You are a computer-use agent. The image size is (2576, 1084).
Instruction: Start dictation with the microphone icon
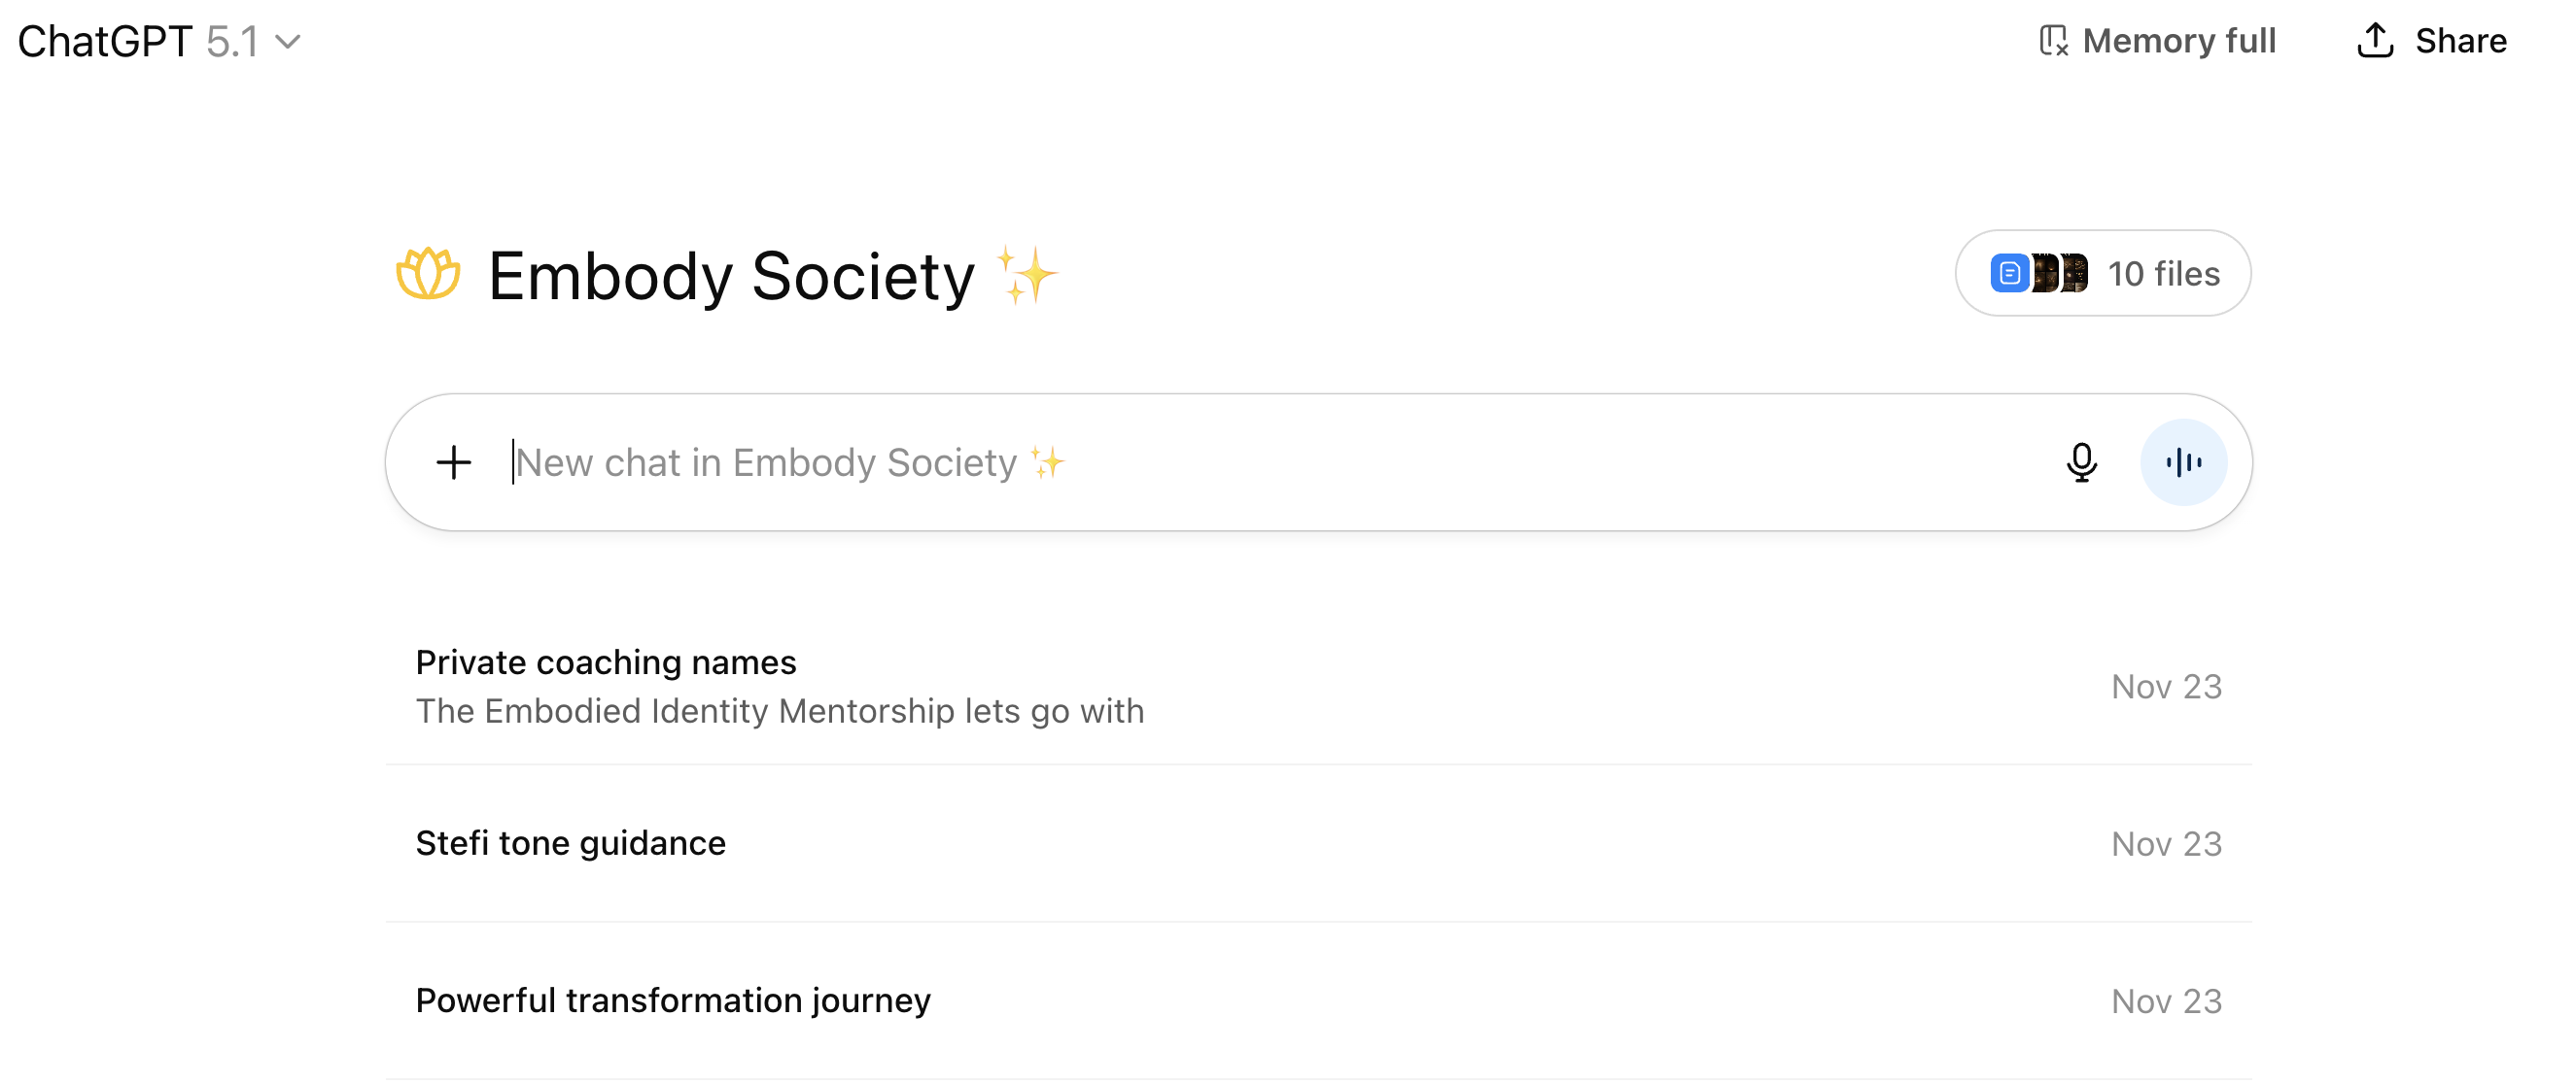[x=2081, y=462]
